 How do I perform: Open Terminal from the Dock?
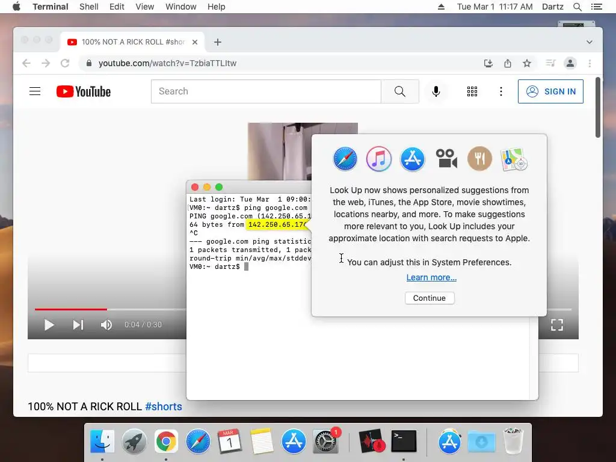404,442
